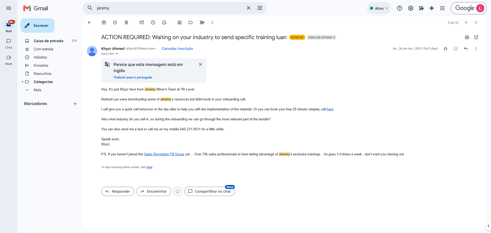Click Cancelar inscrição link
This screenshot has height=233, width=491.
(x=177, y=49)
